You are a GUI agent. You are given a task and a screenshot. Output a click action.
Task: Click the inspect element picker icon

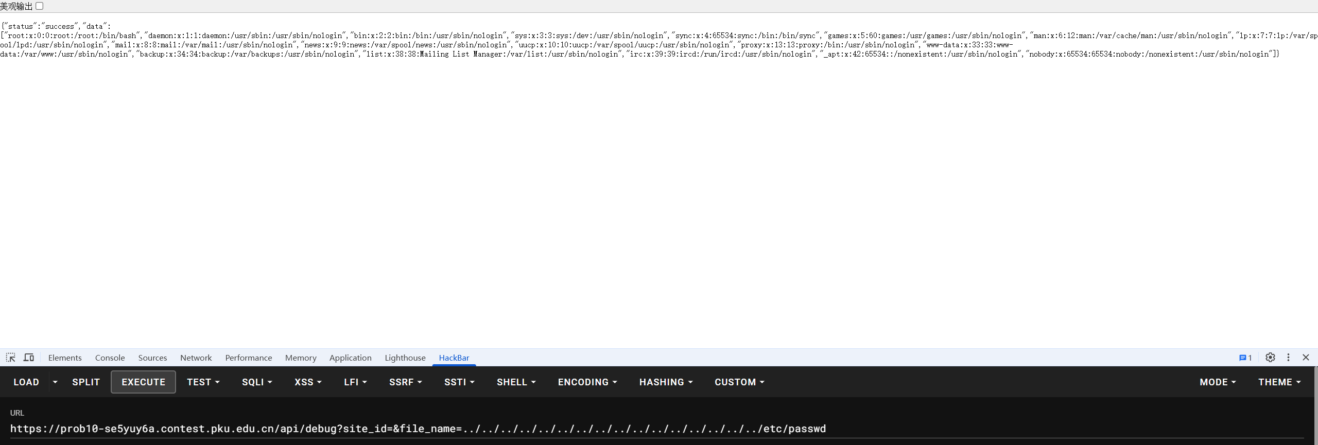[x=10, y=358]
